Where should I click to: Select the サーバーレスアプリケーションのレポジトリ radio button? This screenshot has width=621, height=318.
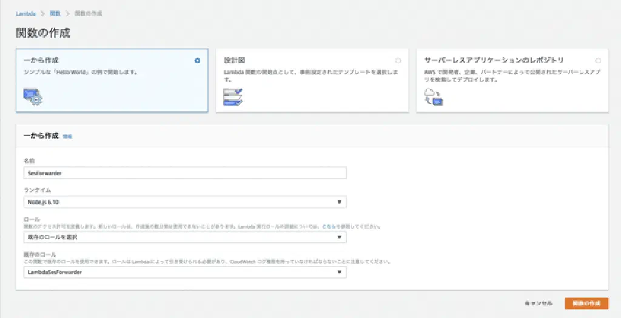(x=598, y=61)
